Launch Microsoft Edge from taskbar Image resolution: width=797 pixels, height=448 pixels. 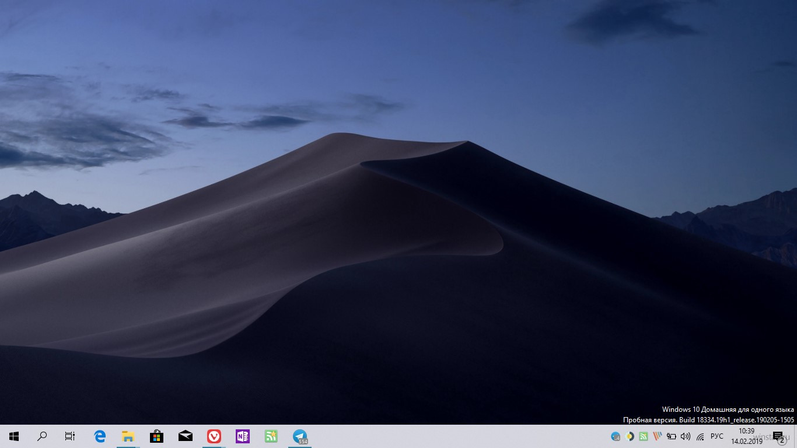pos(100,436)
